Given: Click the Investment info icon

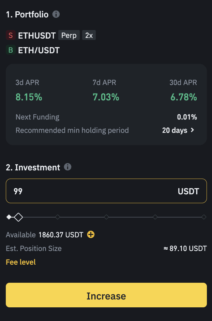Looking at the screenshot, I should (x=67, y=167).
